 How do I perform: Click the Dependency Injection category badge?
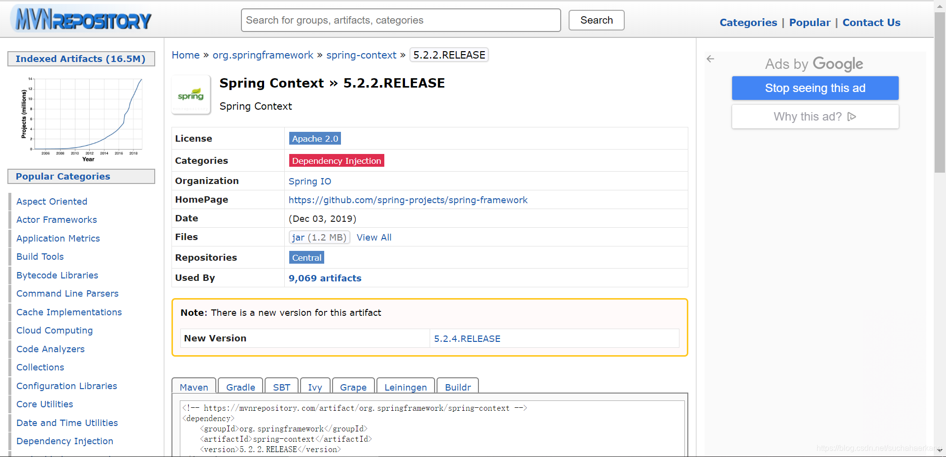pos(337,161)
